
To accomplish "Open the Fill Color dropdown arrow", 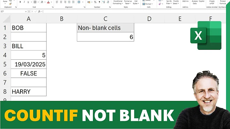I will tap(45, 2).
